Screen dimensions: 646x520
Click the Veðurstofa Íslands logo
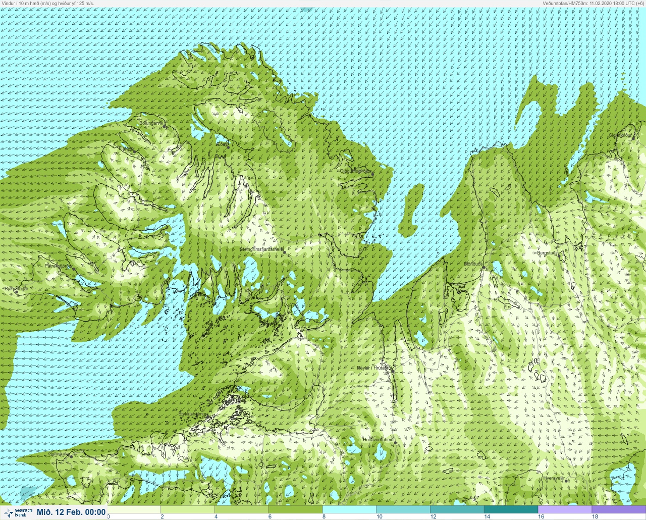click(18, 512)
